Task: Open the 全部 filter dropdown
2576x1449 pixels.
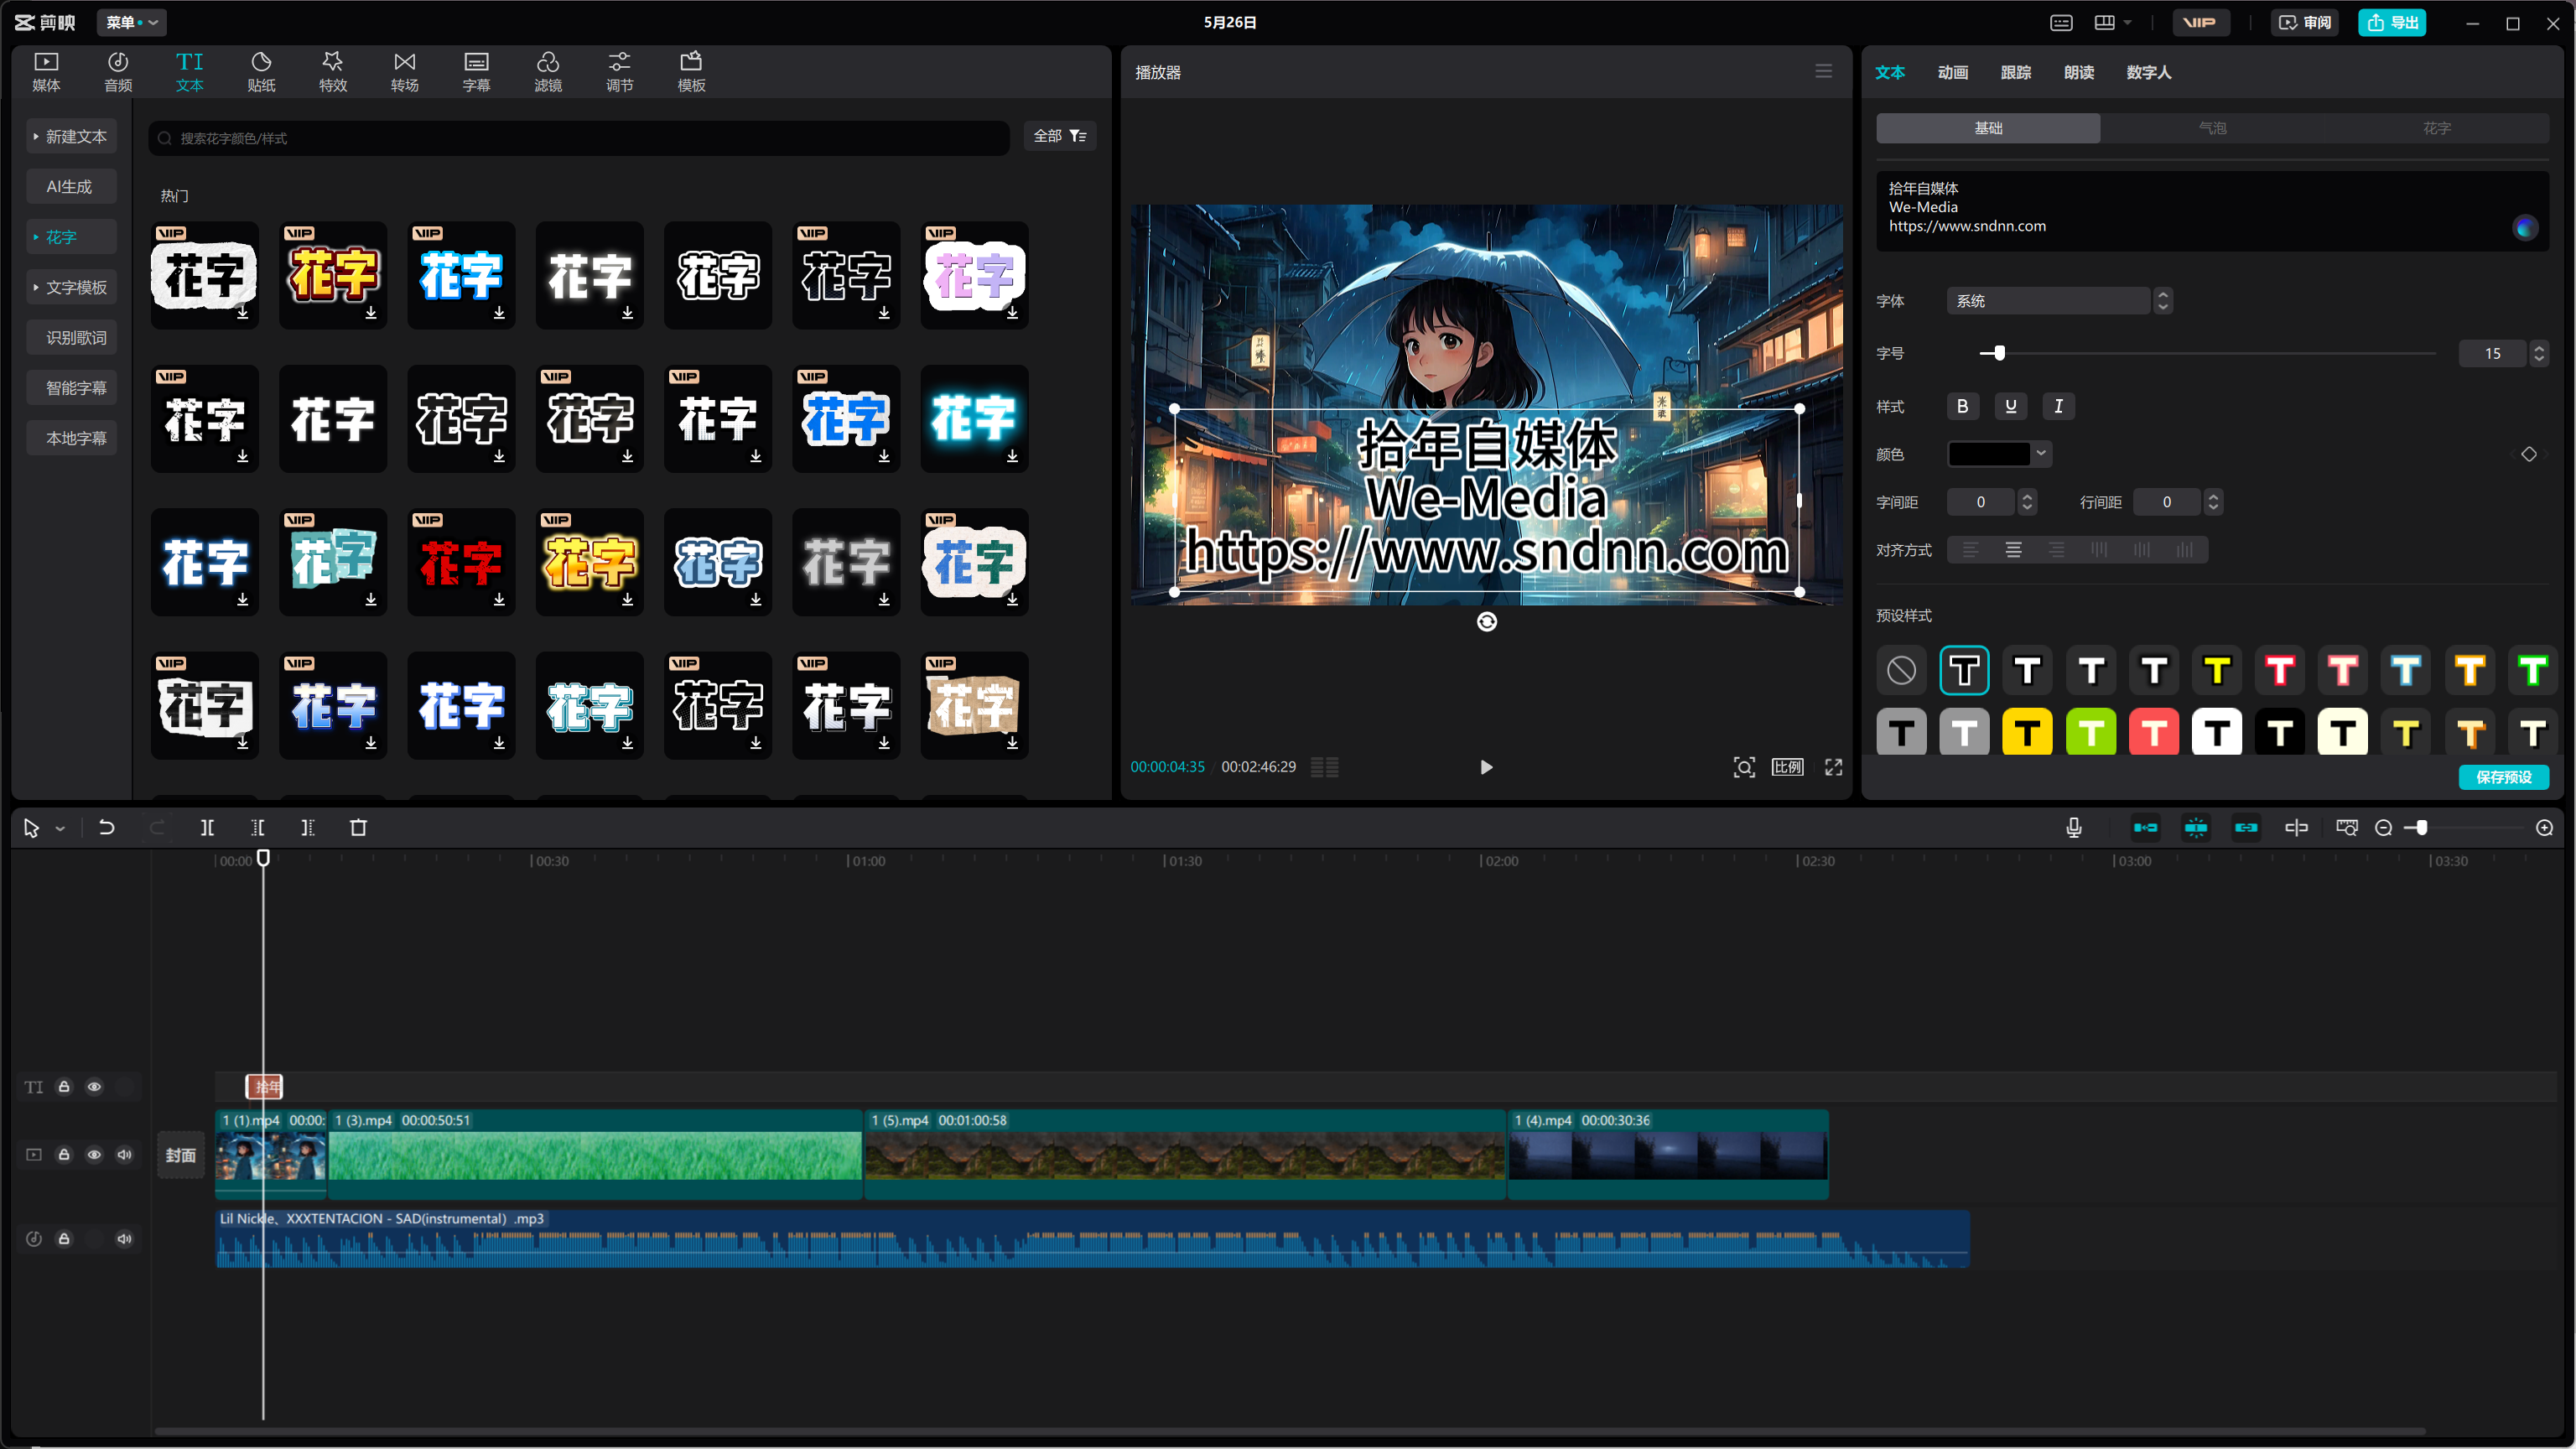Action: pos(1059,136)
